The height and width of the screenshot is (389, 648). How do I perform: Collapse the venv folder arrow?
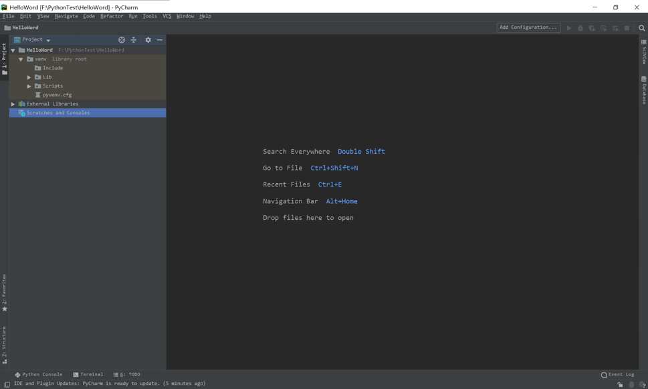(x=21, y=59)
